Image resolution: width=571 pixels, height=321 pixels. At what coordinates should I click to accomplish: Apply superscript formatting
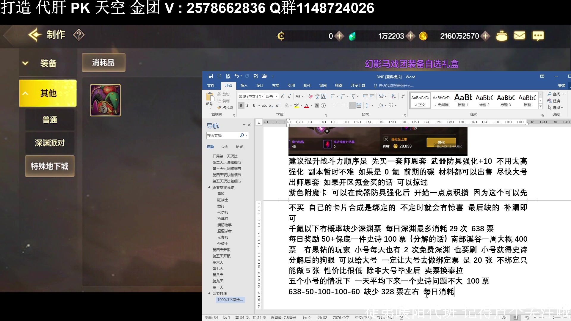(277, 106)
